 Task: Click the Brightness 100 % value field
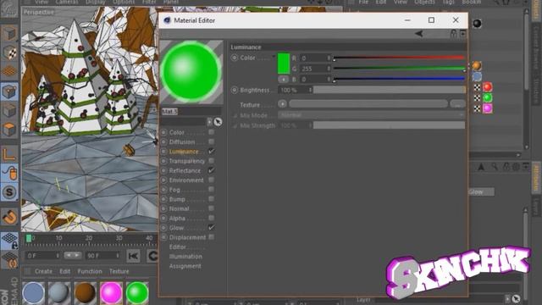(294, 90)
